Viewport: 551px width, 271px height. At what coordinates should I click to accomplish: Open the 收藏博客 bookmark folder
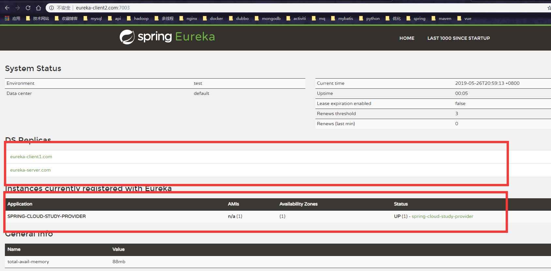tap(66, 19)
